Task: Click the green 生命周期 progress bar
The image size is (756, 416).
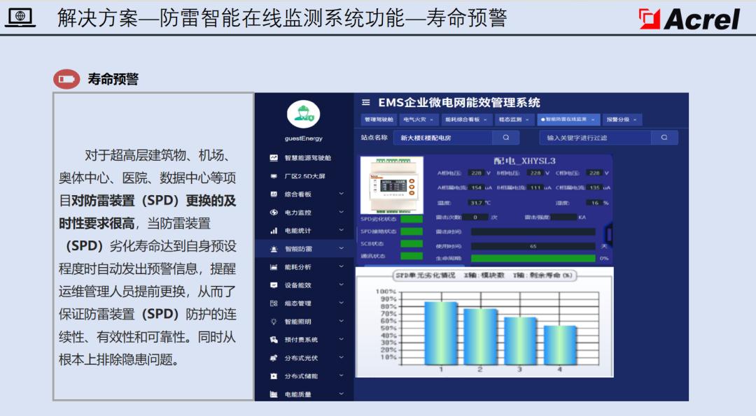Action: (533, 259)
